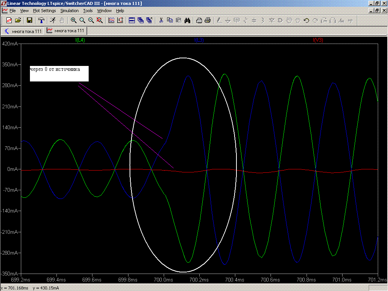Screen dimensions: 388x291
Task: Open the Plot Settings menu
Action: 44,11
